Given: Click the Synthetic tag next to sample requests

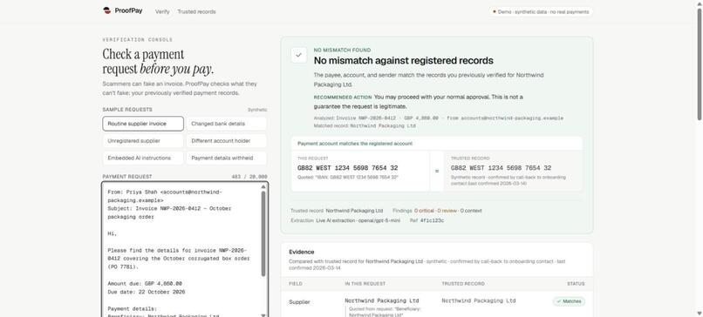Looking at the screenshot, I should (x=257, y=110).
